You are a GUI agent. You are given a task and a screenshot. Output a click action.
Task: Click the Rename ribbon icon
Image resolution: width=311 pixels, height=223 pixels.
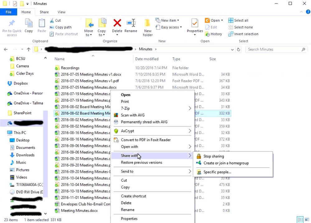[x=131, y=23]
